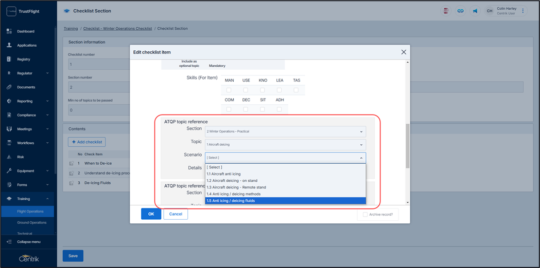
Task: Enable the Archive record checkbox
Action: (365, 215)
